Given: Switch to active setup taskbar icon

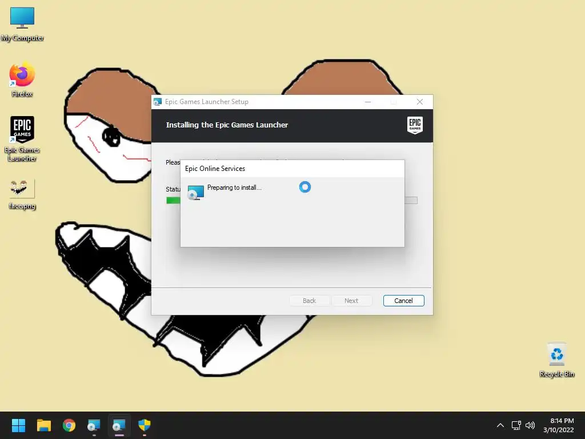Looking at the screenshot, I should pyautogui.click(x=119, y=425).
